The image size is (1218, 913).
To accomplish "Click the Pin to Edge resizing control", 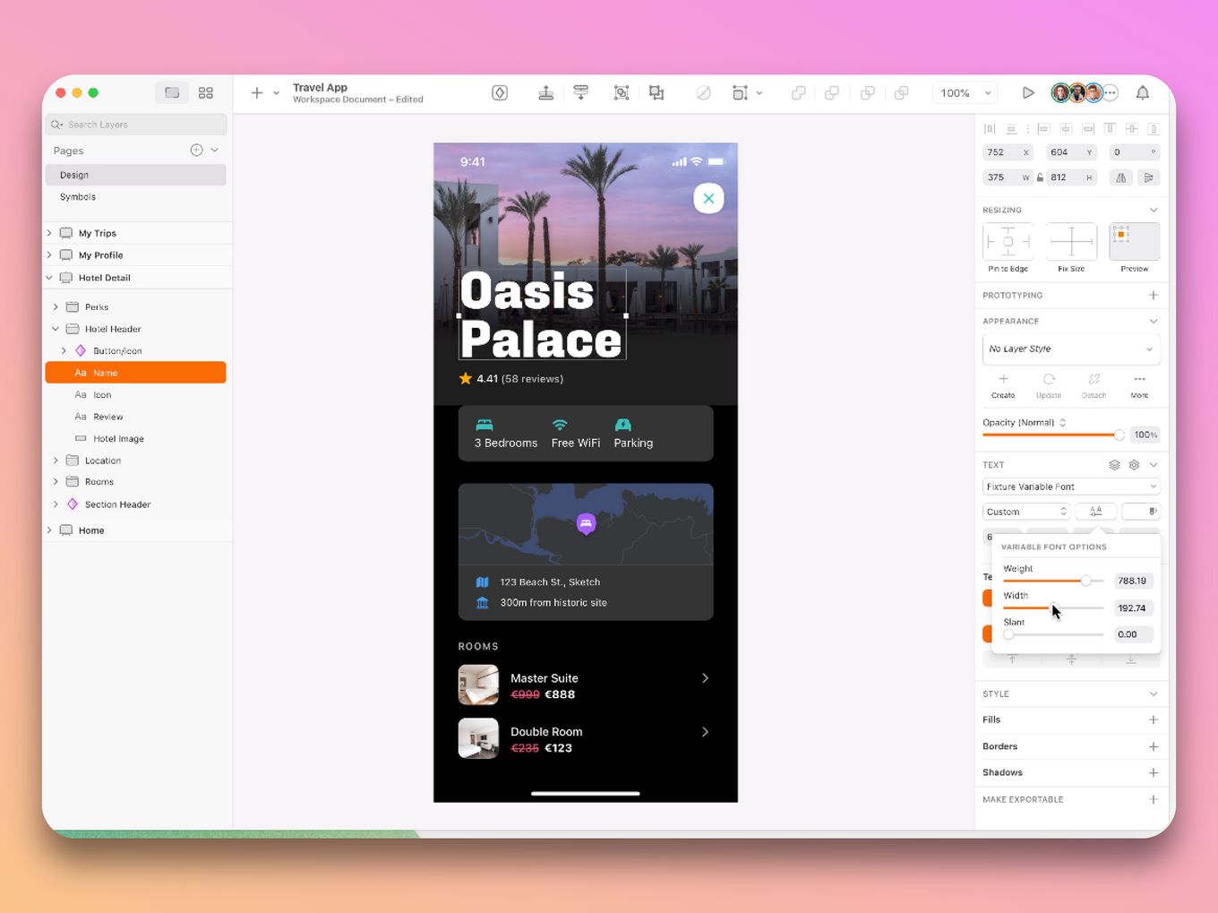I will 1008,242.
